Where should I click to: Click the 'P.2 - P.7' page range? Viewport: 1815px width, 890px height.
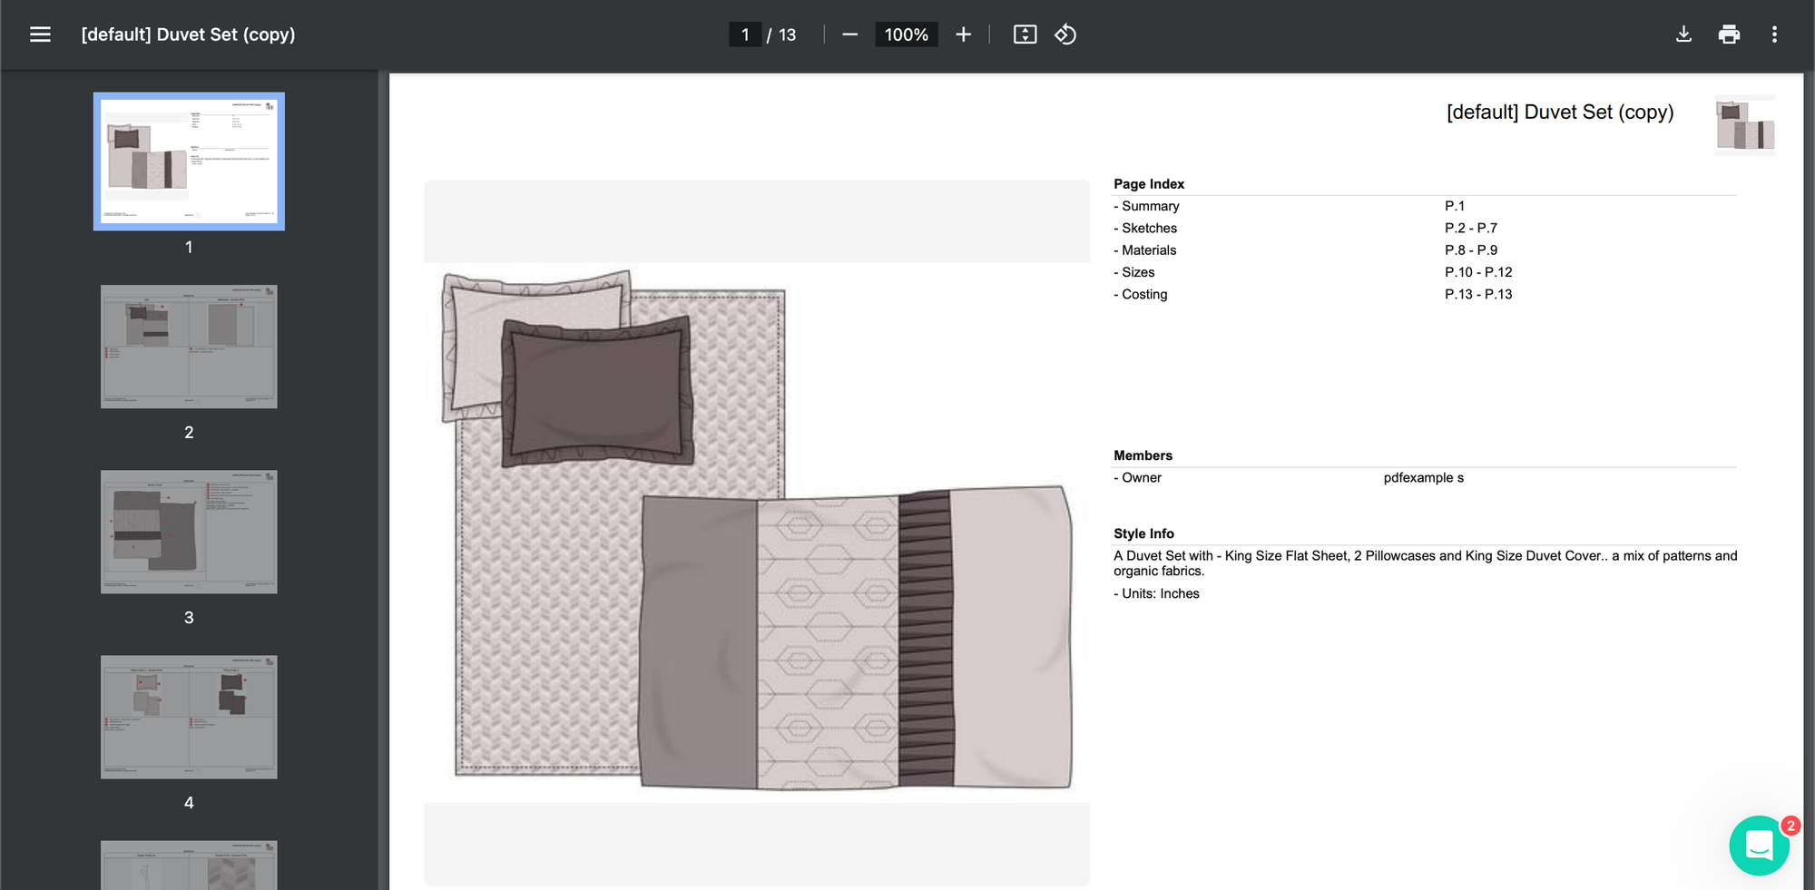tap(1471, 228)
